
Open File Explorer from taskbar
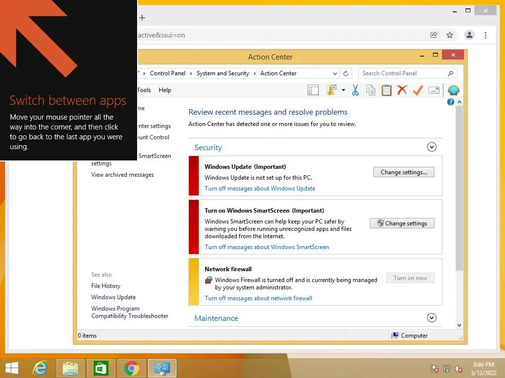tap(70, 368)
